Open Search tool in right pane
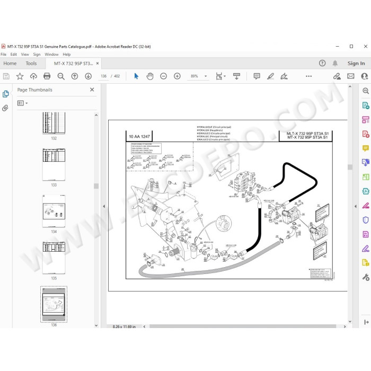The height and width of the screenshot is (371, 371). click(x=366, y=91)
